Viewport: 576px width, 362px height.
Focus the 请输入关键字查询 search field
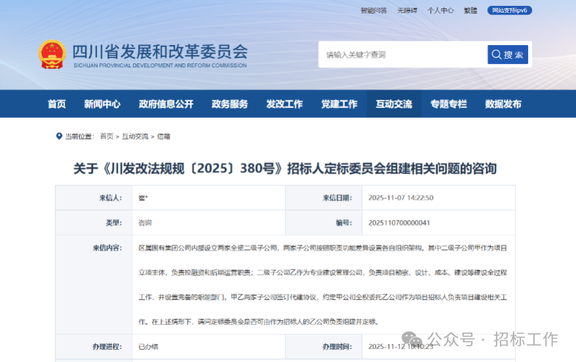(x=401, y=54)
